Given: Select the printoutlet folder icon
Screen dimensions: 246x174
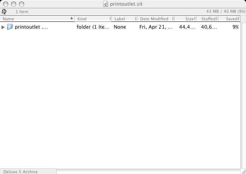Looking at the screenshot, I should 10,27.
